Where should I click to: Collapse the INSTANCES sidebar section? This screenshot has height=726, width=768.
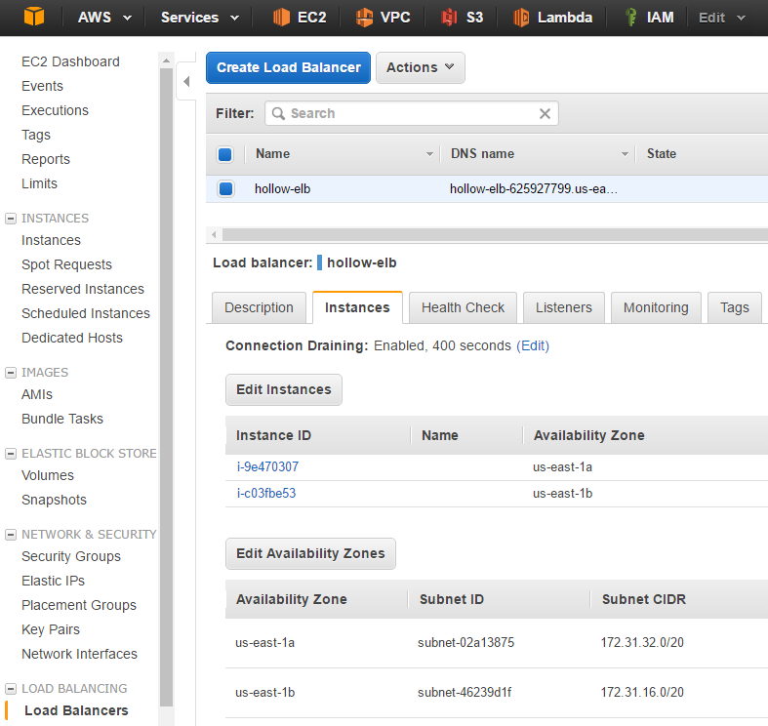click(11, 219)
